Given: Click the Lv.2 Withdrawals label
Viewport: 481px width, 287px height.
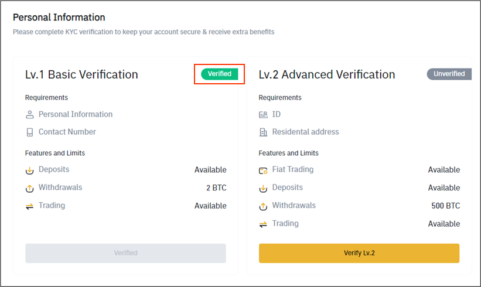Looking at the screenshot, I should [x=294, y=206].
